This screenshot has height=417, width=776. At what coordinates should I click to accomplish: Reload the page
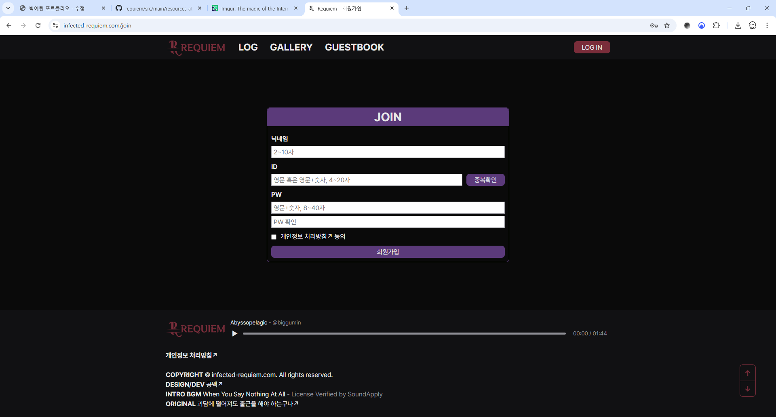point(38,25)
